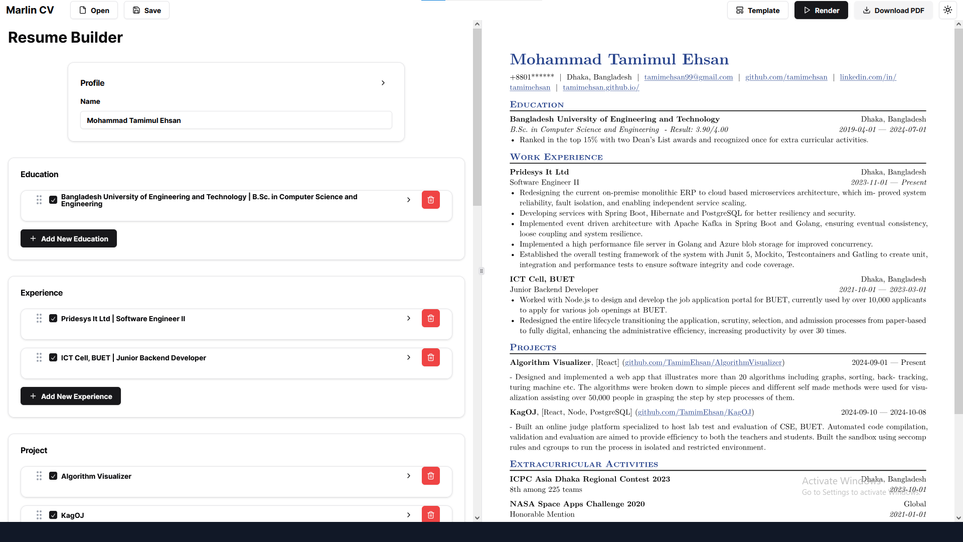The image size is (963, 542).
Task: Click the panel splitter handle between editor and preview
Action: 481,271
